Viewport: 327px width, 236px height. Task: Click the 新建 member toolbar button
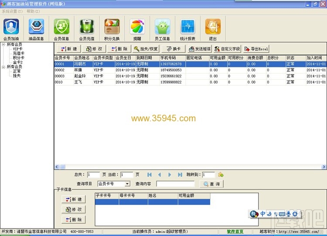pyautogui.click(x=69, y=49)
